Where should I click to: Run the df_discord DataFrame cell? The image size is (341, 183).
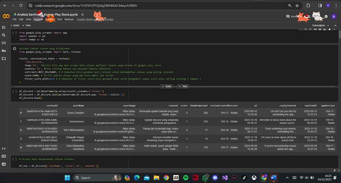(x=14, y=91)
